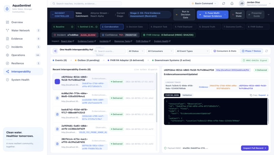Screen dimensions: 274x155
Task: Click the JD user avatar
Action: [242, 3]
